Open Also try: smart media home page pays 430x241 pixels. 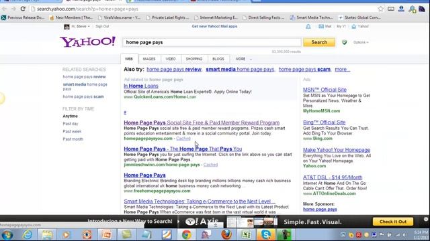(240, 70)
